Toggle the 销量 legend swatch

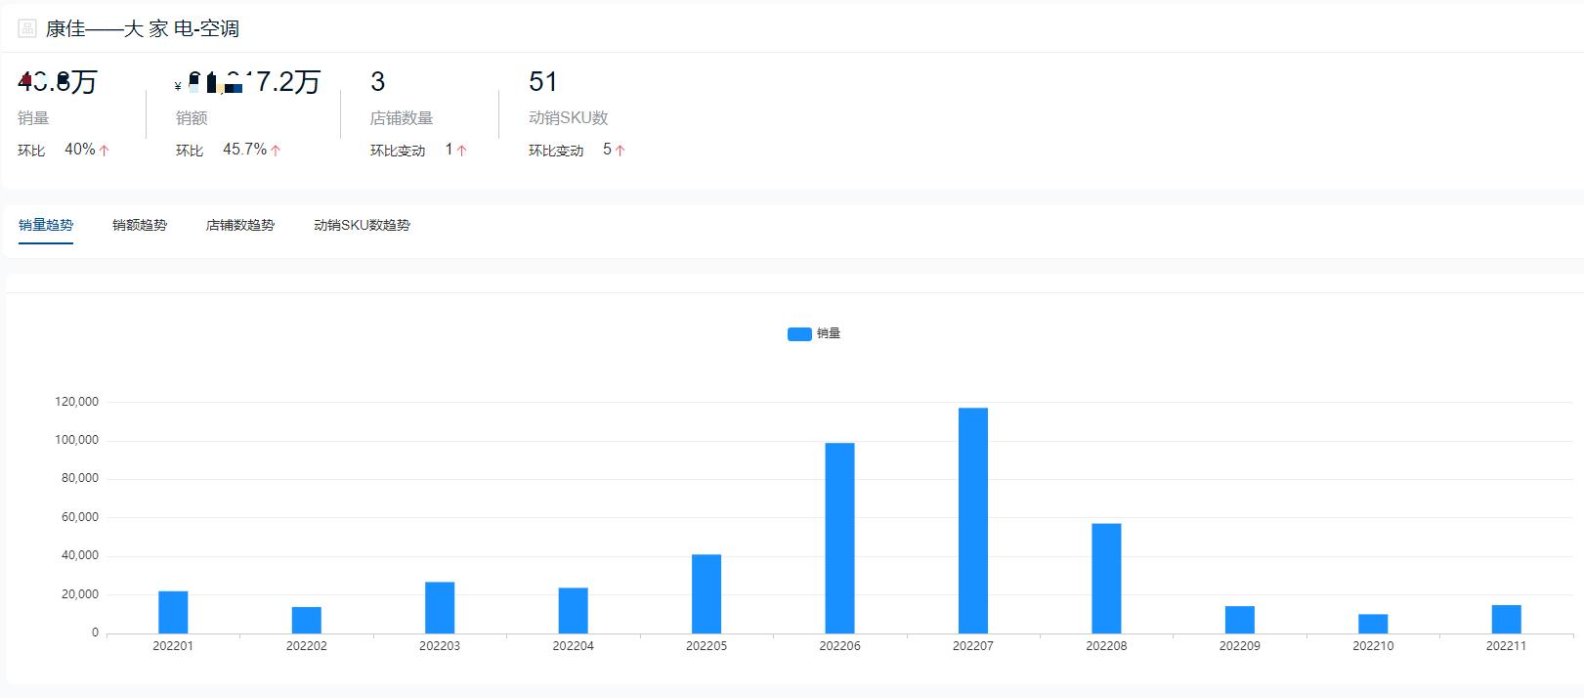(x=799, y=334)
